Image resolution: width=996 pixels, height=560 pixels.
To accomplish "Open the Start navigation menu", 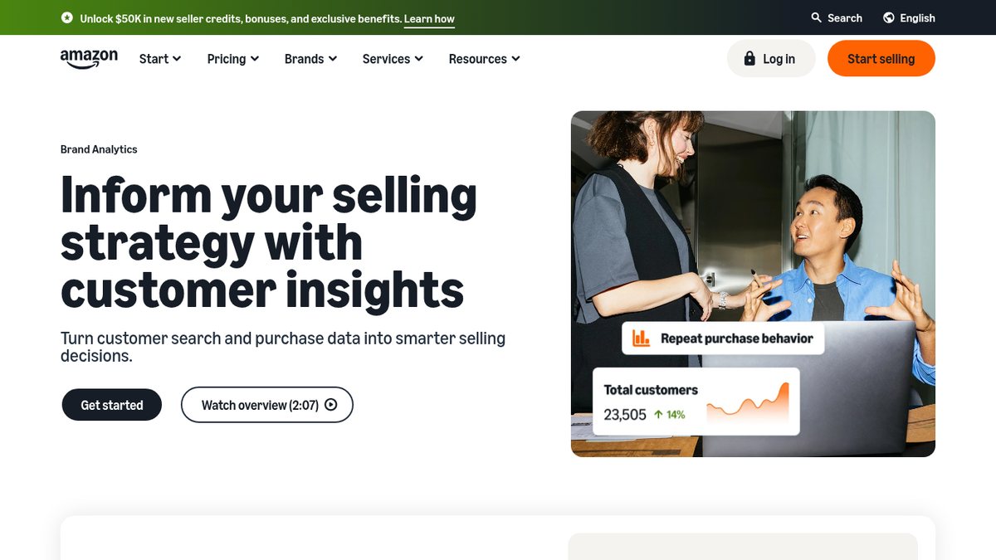I will click(160, 59).
